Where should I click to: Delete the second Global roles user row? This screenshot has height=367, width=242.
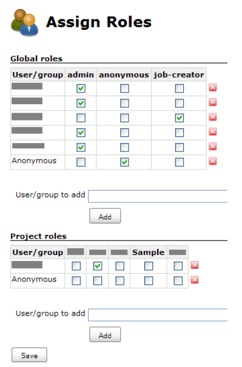212,102
